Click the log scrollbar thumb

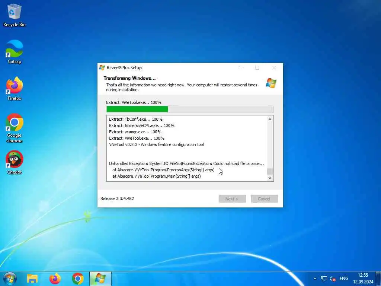[x=270, y=171]
